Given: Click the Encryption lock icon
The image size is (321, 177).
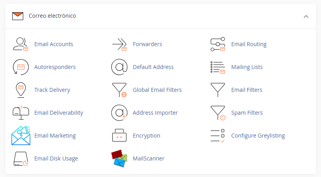Looking at the screenshot, I should [119, 135].
